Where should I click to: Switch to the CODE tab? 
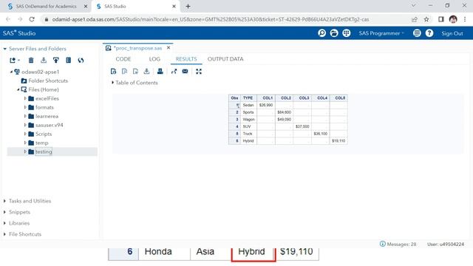coord(123,59)
